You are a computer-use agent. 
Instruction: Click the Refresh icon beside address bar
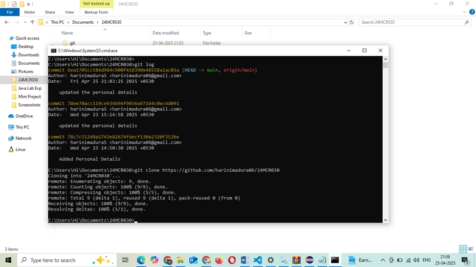[352, 22]
